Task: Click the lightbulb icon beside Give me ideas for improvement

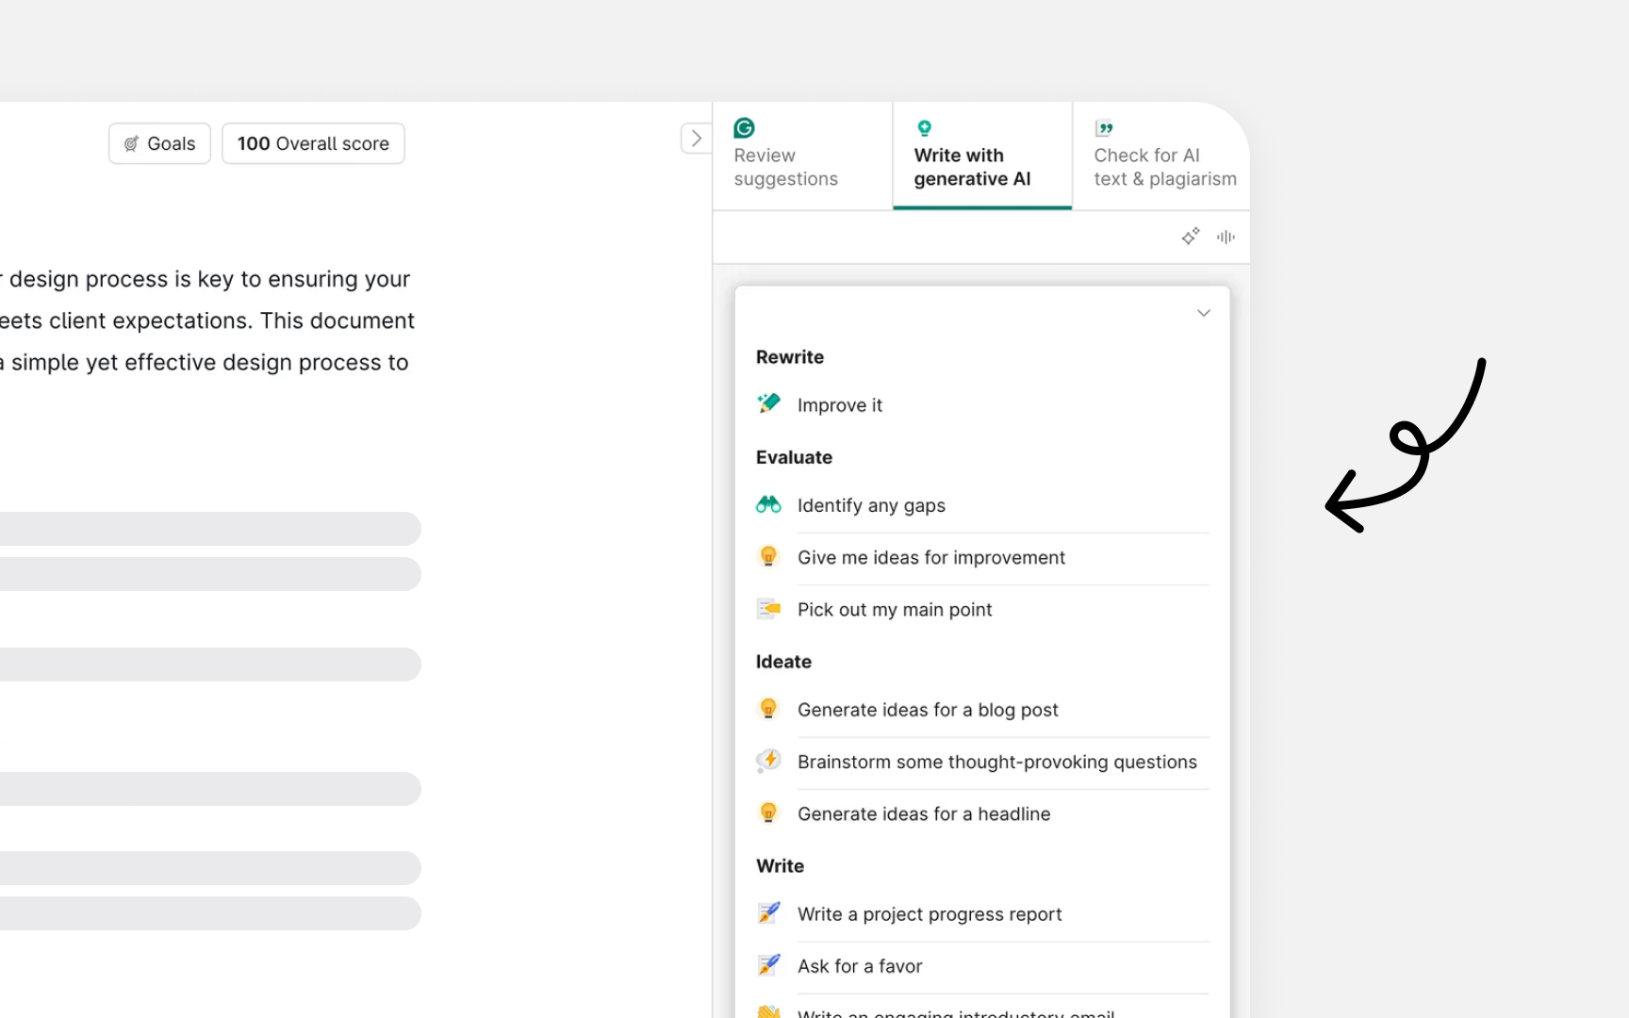Action: [768, 556]
